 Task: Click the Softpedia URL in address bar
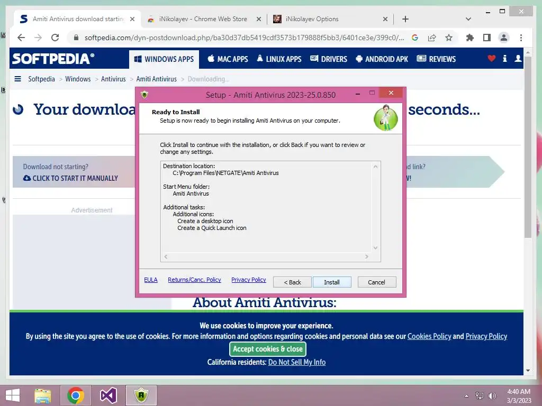click(x=244, y=38)
